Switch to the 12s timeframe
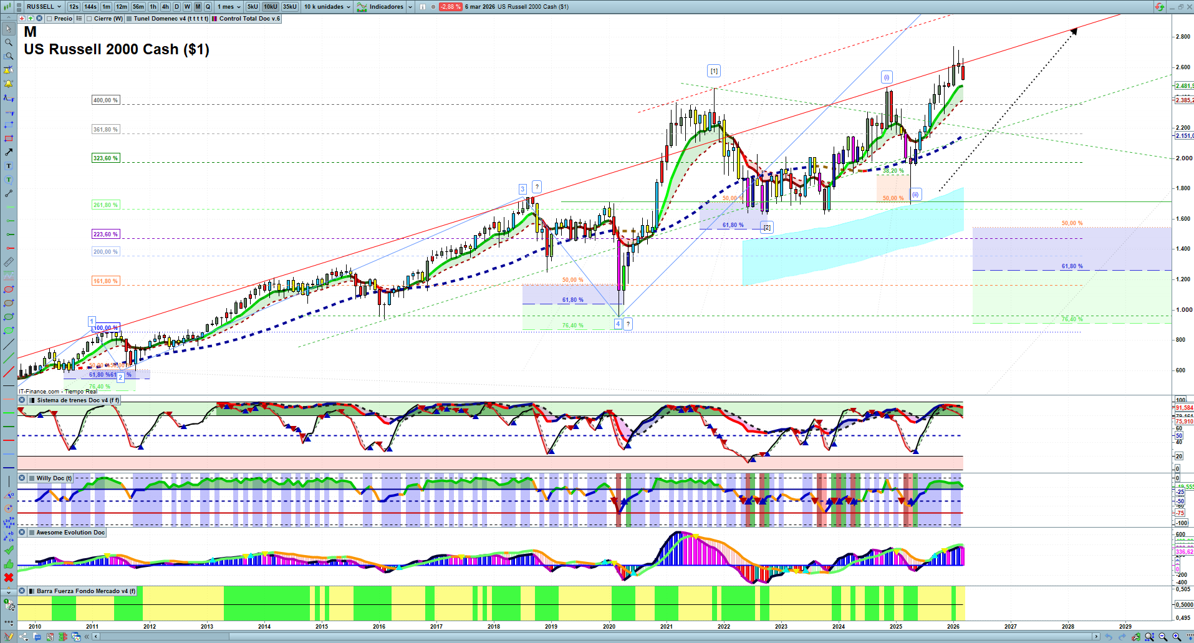 [x=74, y=7]
